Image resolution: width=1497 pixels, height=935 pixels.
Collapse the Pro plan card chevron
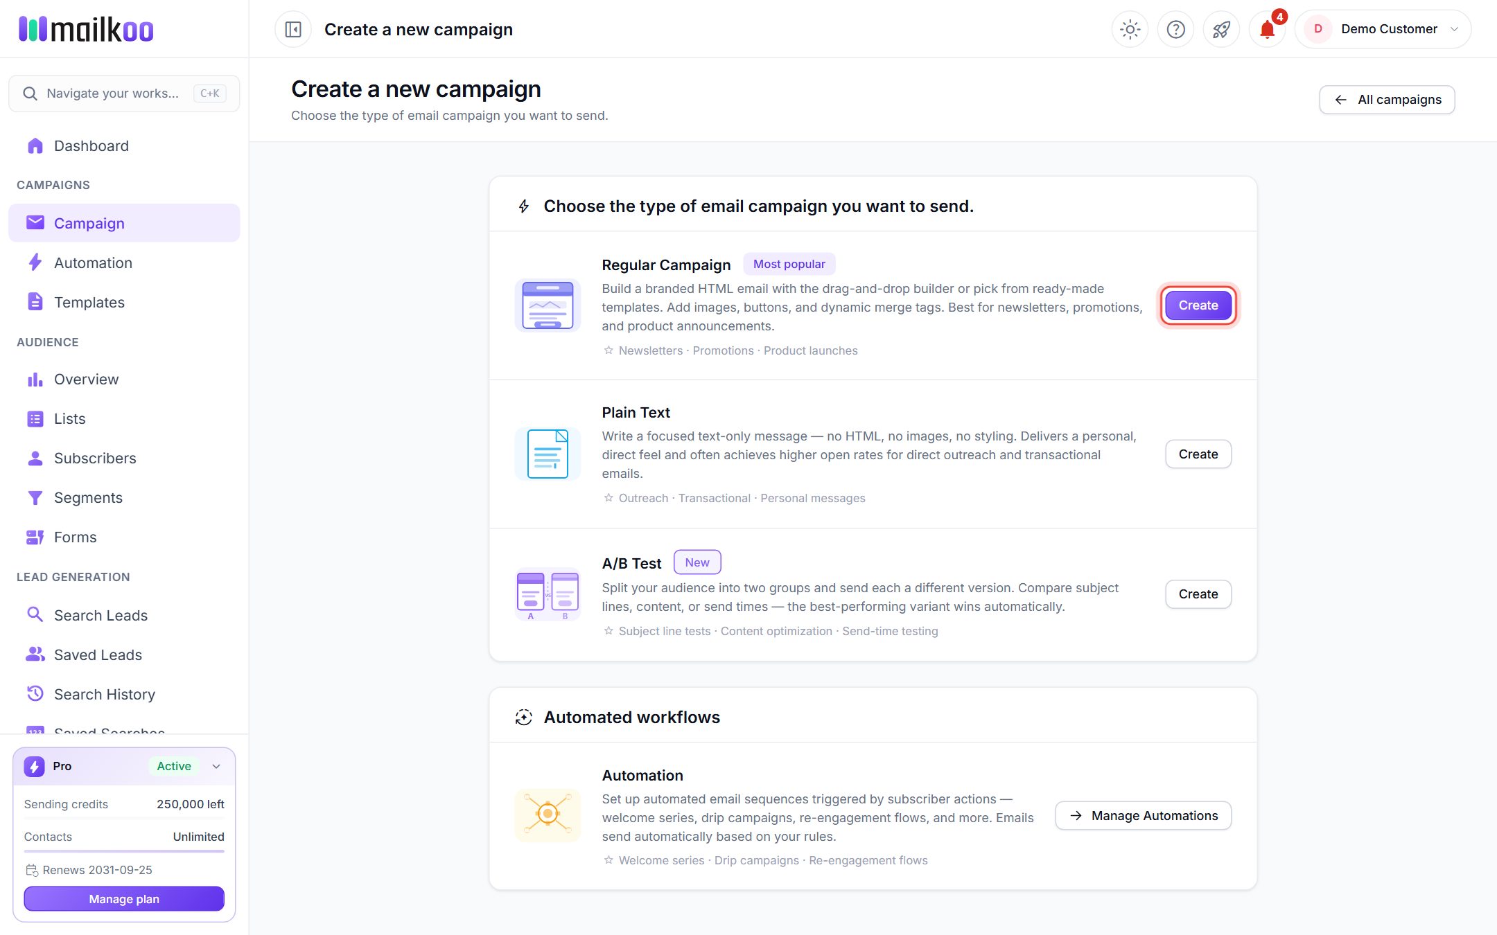(216, 766)
